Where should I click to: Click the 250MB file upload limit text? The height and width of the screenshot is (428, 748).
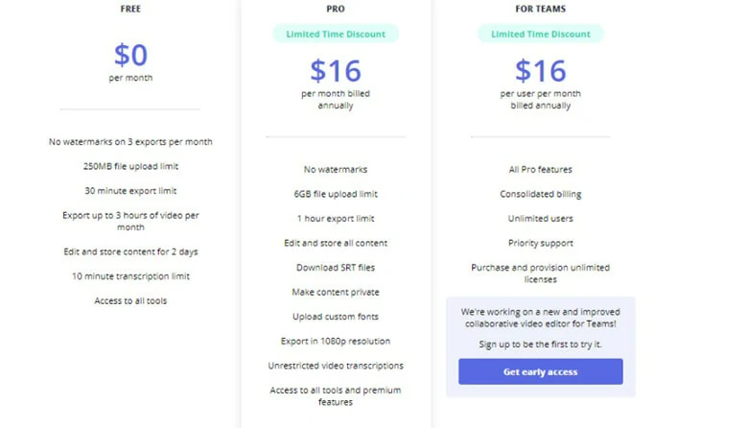tap(130, 167)
